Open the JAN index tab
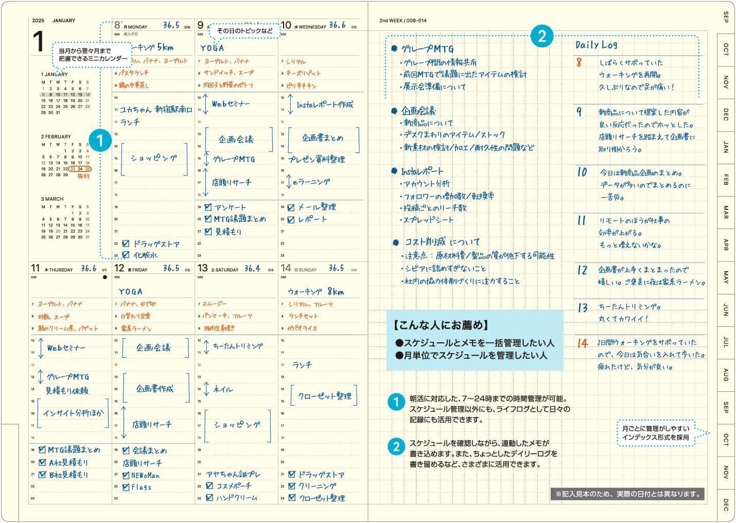736x523 pixels. [726, 147]
